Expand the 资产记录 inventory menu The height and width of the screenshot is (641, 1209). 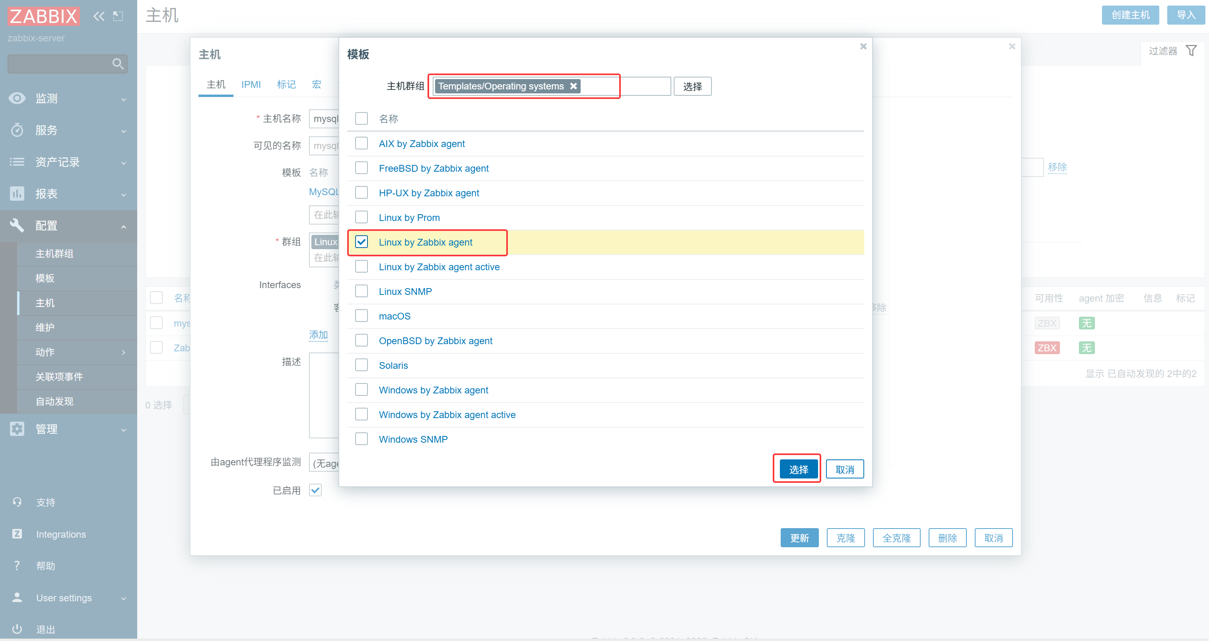123,163
